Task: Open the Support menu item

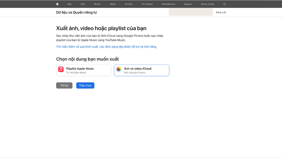Action: (188, 4)
